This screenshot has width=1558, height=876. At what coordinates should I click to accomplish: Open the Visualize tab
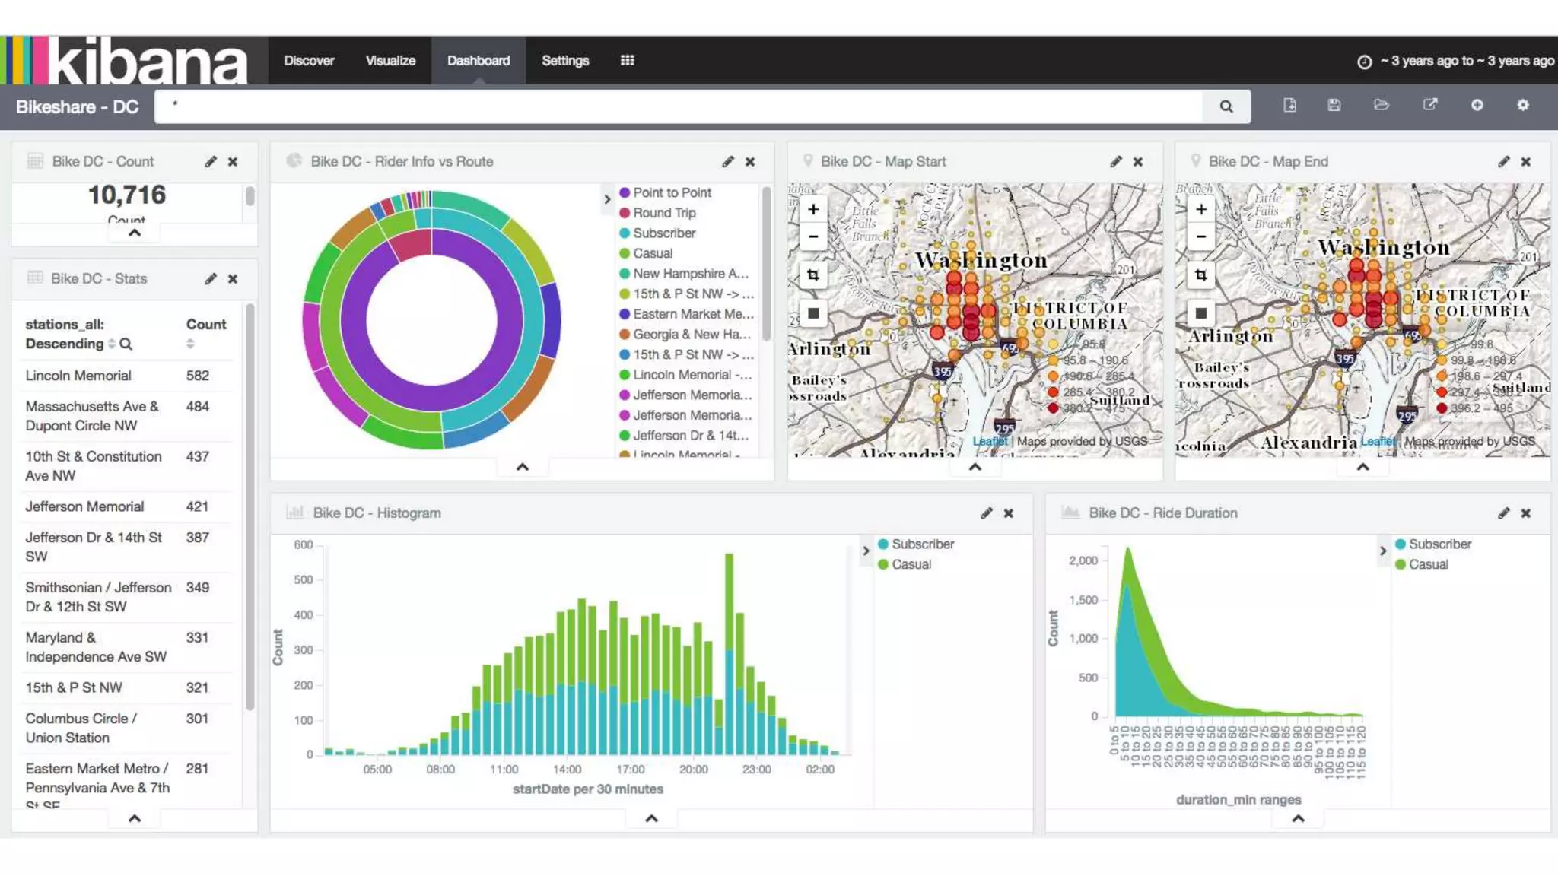click(x=390, y=61)
